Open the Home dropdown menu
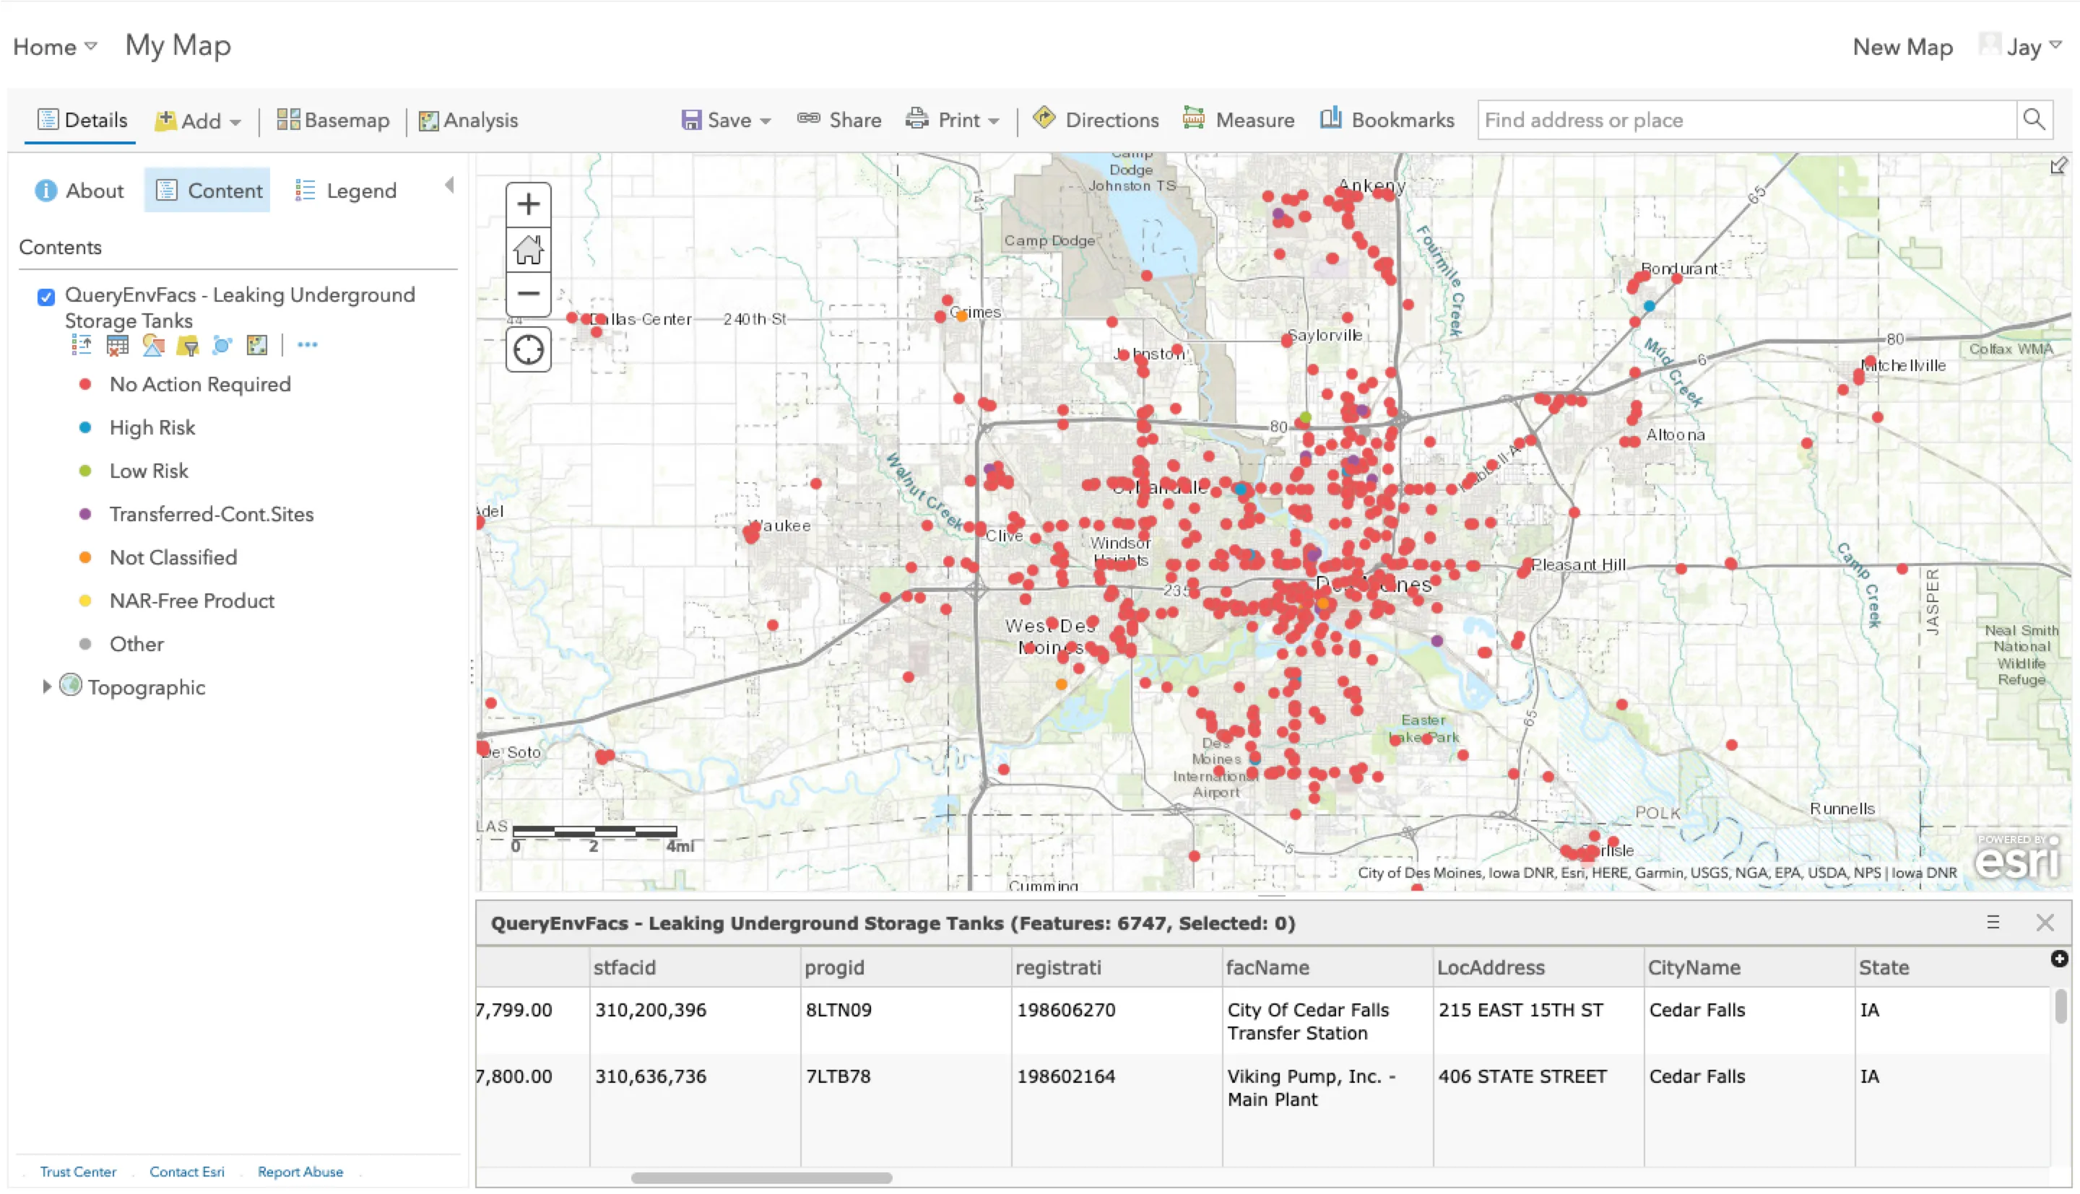This screenshot has width=2080, height=1194. tap(53, 47)
